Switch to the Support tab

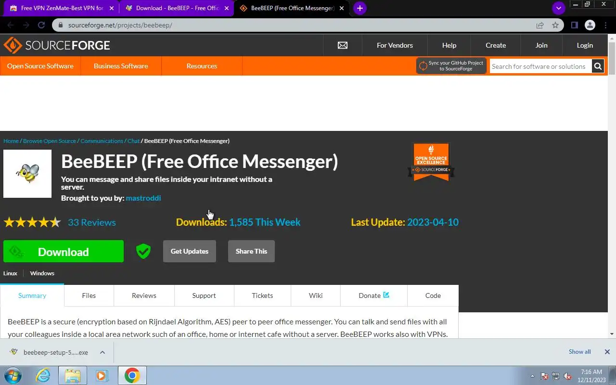coord(204,295)
